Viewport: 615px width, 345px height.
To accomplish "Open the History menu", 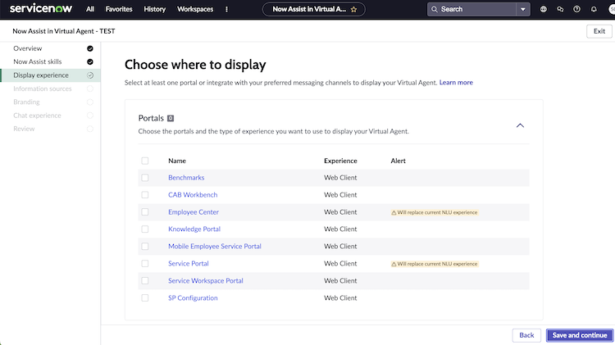I will [x=154, y=9].
